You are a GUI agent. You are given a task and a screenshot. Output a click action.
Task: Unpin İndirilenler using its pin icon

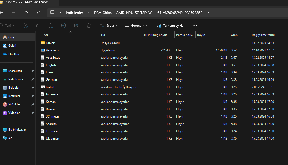(x=33, y=79)
